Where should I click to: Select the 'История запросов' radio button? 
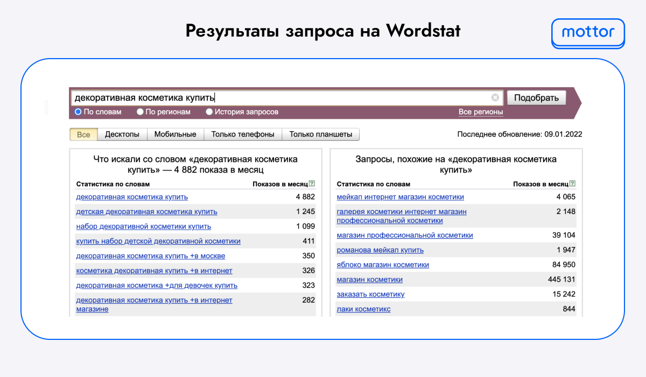209,112
